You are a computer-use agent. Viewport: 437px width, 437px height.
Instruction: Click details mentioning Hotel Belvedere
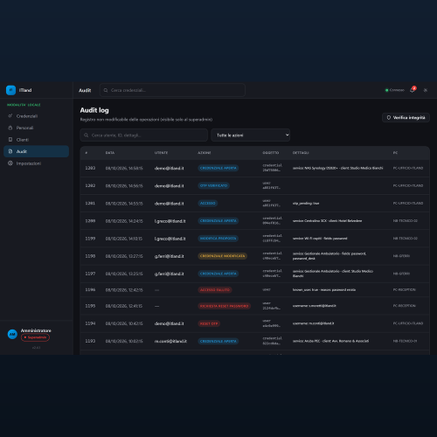(327, 221)
